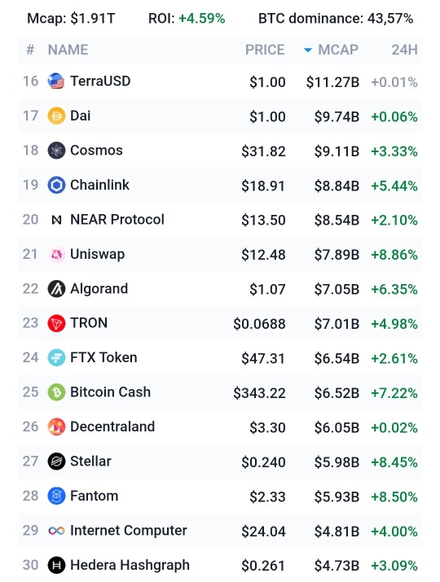Viewport: 440px width, 582px height.
Task: Click the Uniswap unicorn icon
Action: pos(56,254)
